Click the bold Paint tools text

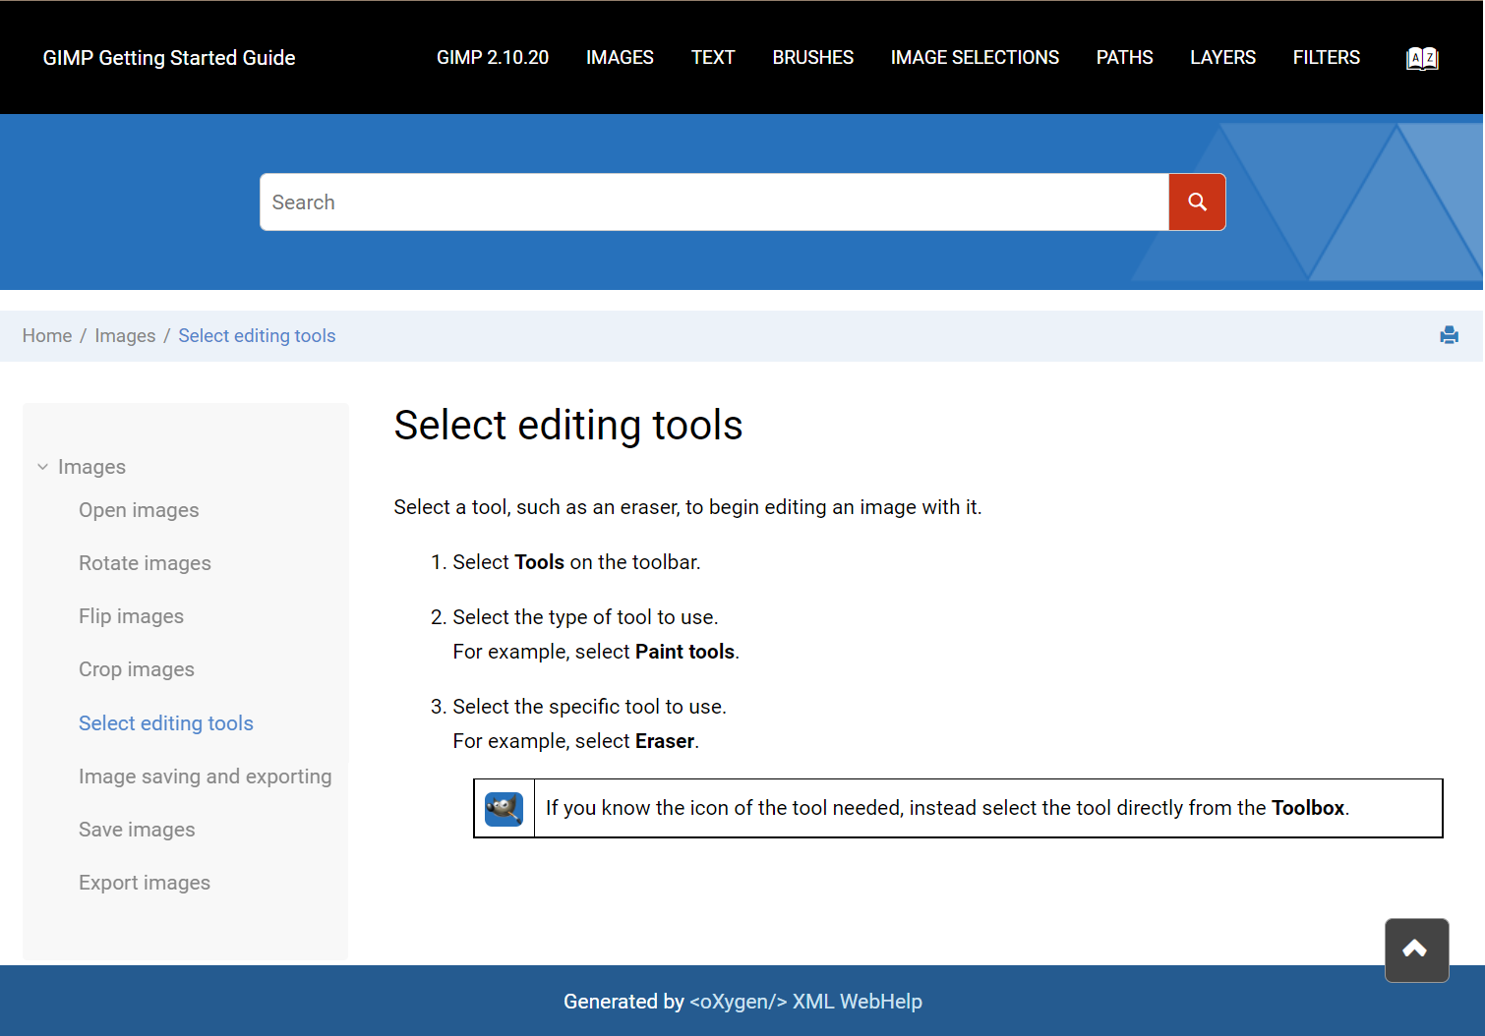pos(684,652)
